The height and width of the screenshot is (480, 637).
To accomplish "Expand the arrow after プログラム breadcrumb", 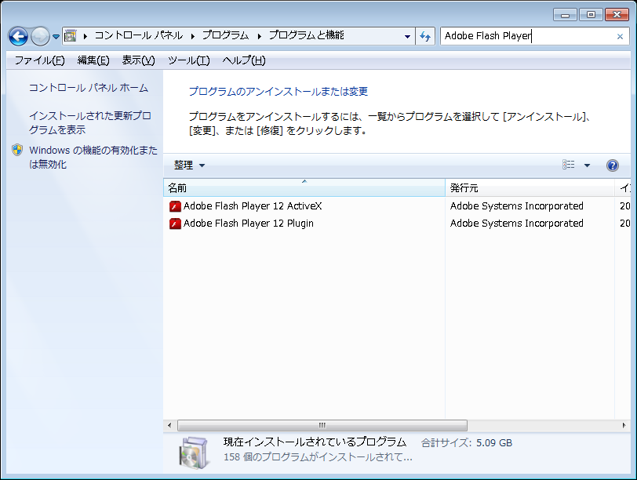I will (x=259, y=36).
